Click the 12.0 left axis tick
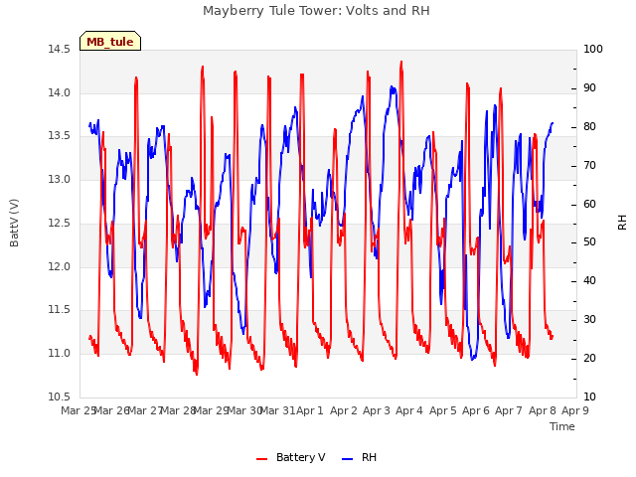 [60, 266]
